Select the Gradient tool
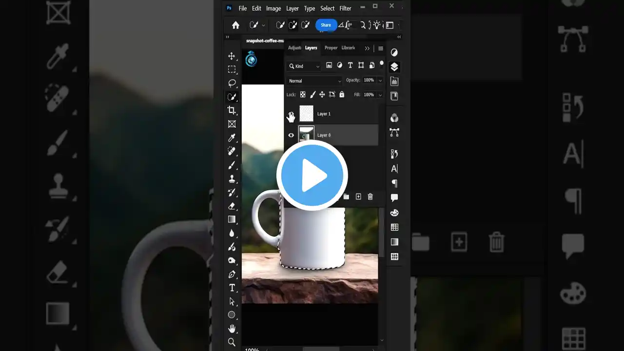This screenshot has width=624, height=351. point(232,219)
